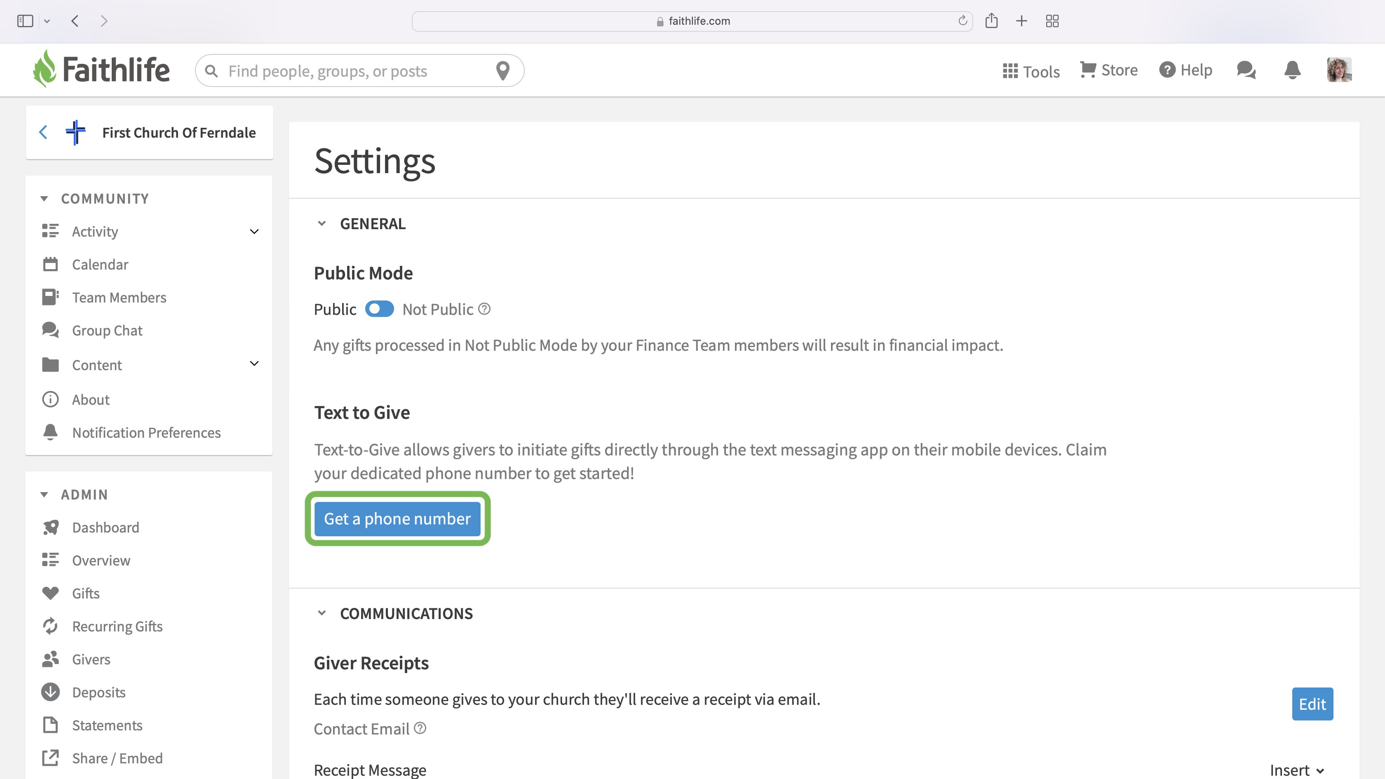The height and width of the screenshot is (779, 1385).
Task: Click the Share / Embed external icon
Action: (51, 758)
